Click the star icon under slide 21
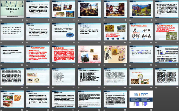179x111 pixels. click(x=156, y=65)
